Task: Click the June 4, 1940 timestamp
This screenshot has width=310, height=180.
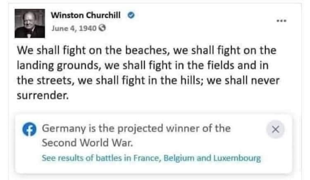Action: tap(74, 28)
